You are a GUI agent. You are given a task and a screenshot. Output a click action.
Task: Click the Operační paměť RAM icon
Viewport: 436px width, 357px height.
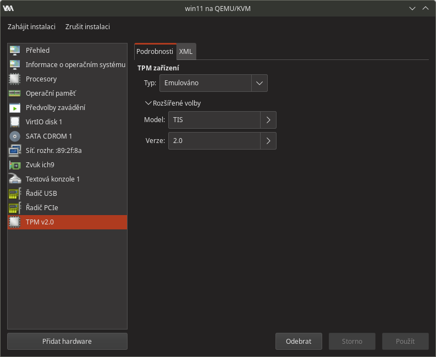(x=15, y=94)
